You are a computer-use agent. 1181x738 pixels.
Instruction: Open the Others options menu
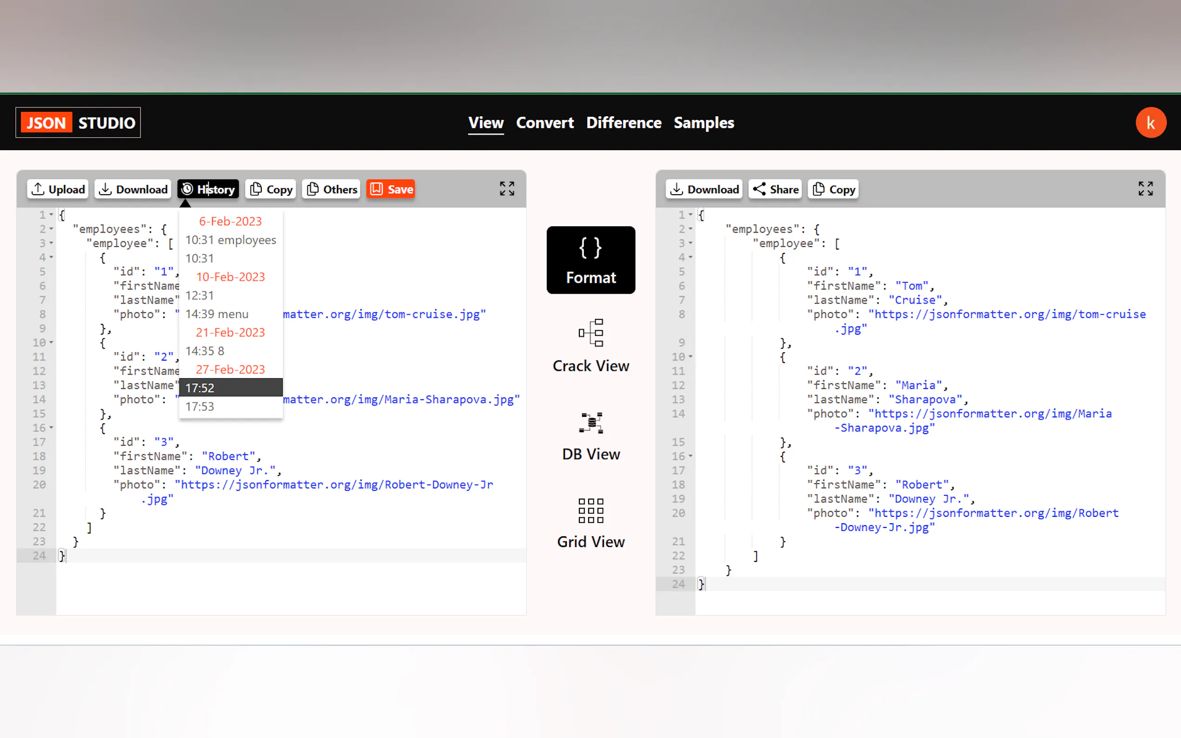(x=332, y=189)
